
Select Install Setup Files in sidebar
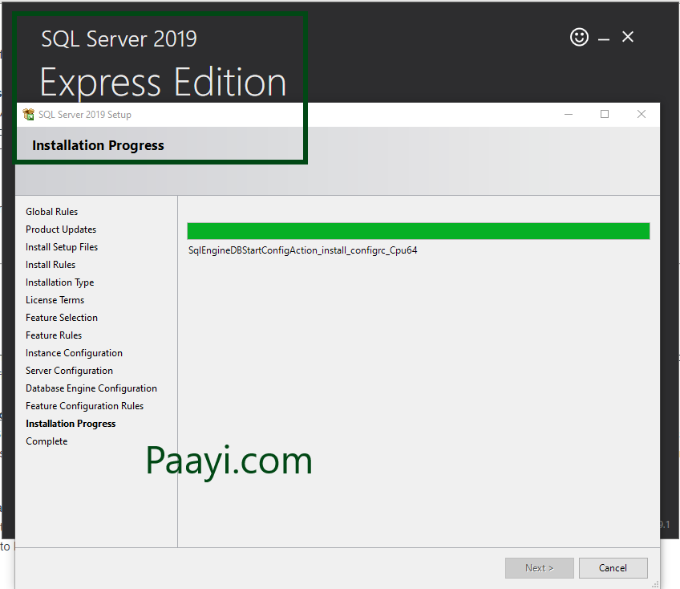[x=63, y=246]
